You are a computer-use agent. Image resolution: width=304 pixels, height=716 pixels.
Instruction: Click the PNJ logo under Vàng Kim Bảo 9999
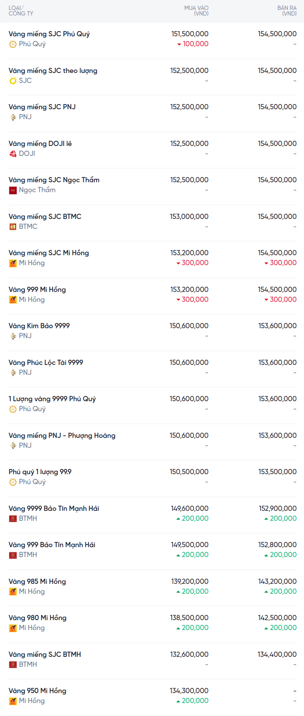point(13,336)
